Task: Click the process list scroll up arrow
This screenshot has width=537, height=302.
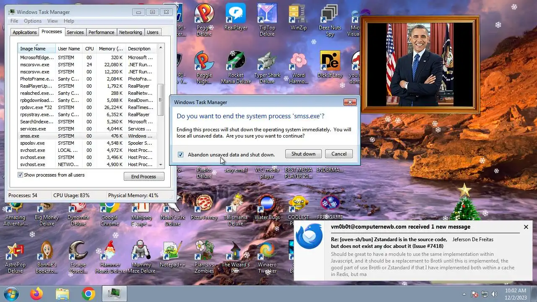Action: coord(160,47)
